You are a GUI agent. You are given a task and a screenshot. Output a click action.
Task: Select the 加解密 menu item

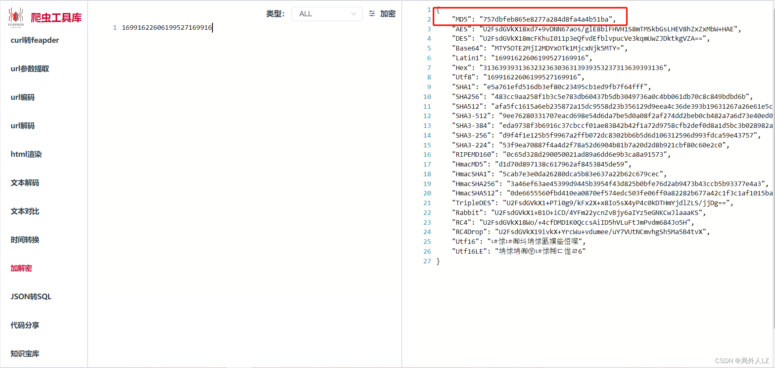[x=21, y=268]
